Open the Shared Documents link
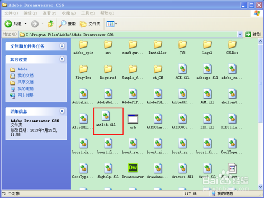The height and width of the screenshot is (198, 264). [25, 82]
